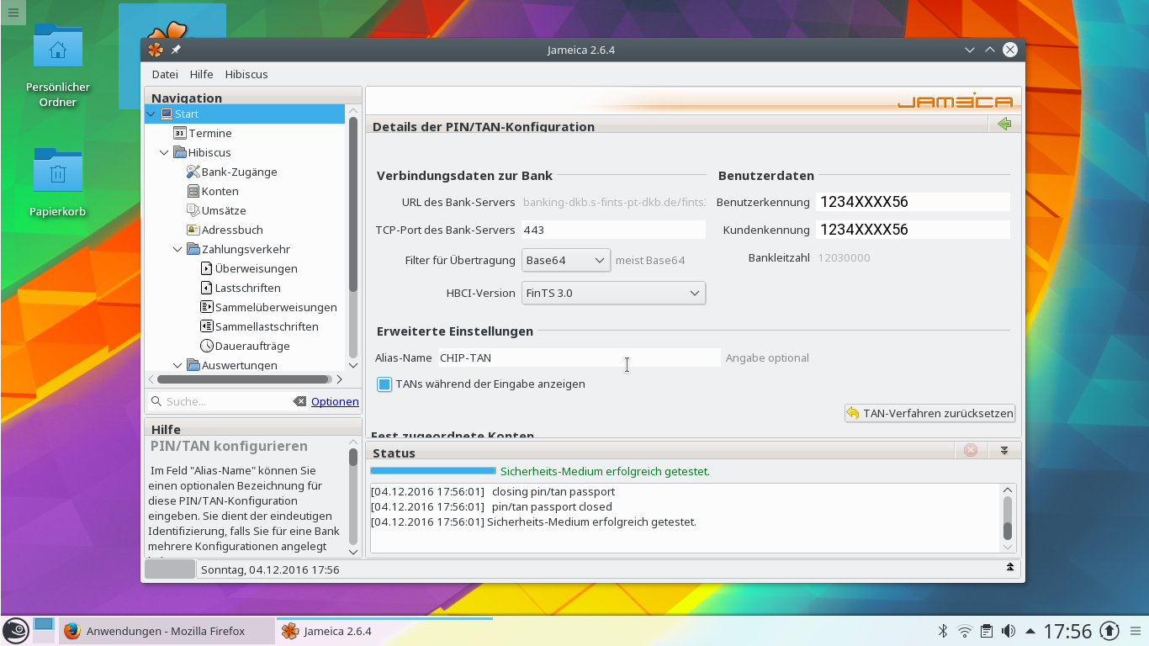Open HBCI-Version FinTS 3.0 dropdown
1149x646 pixels.
(613, 293)
